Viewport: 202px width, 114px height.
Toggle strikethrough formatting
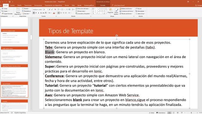coord(44,13)
